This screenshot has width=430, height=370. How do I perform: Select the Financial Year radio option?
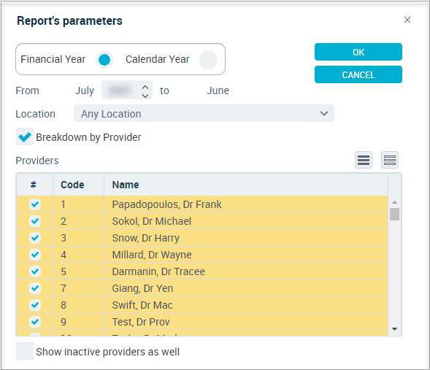pos(104,59)
